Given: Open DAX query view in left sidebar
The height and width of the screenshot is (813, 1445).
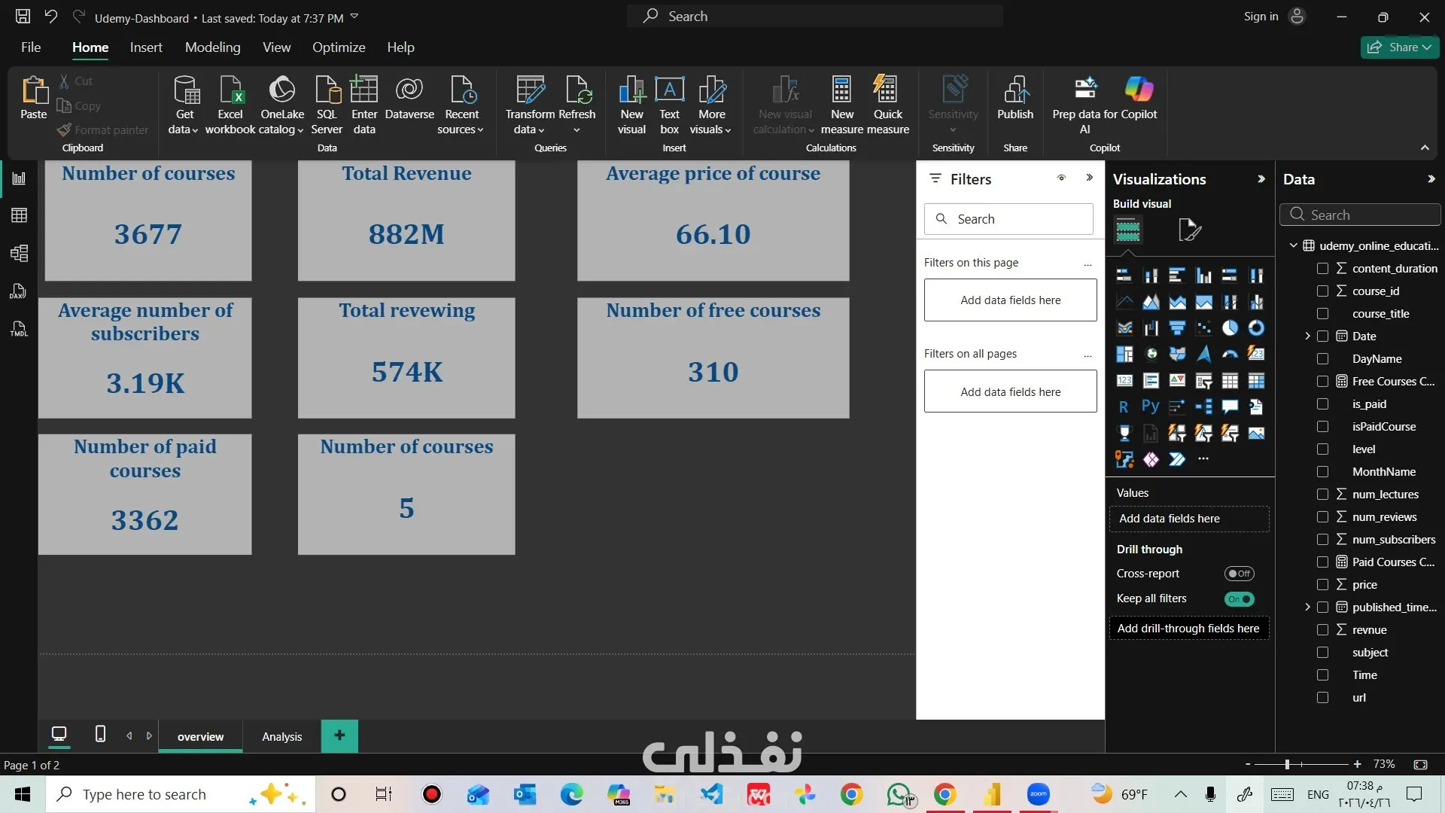Looking at the screenshot, I should [19, 291].
